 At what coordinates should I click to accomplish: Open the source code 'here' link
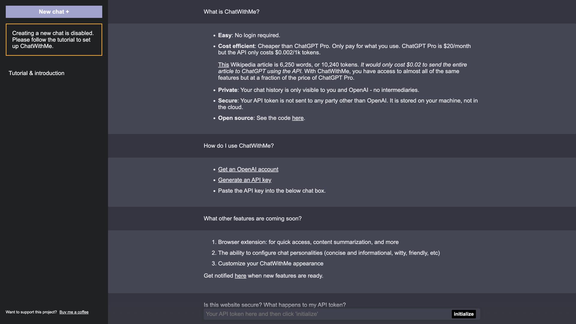pyautogui.click(x=298, y=118)
